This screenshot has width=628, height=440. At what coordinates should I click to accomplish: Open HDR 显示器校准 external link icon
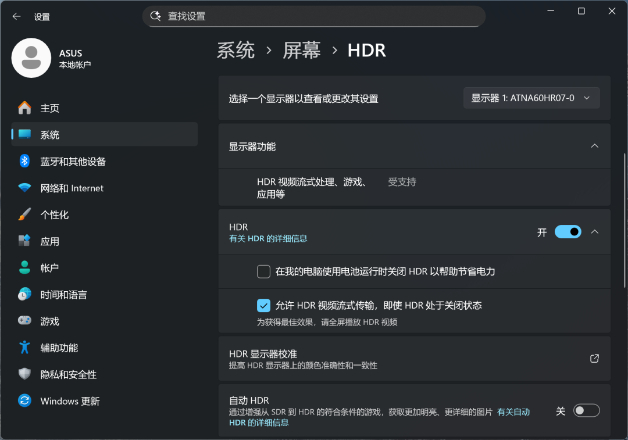tap(594, 358)
